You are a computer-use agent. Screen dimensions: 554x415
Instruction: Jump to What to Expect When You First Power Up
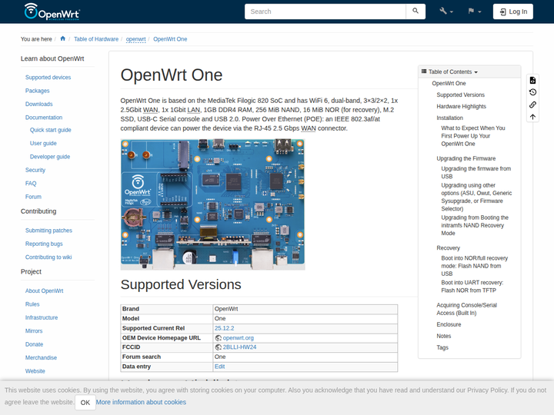473,136
